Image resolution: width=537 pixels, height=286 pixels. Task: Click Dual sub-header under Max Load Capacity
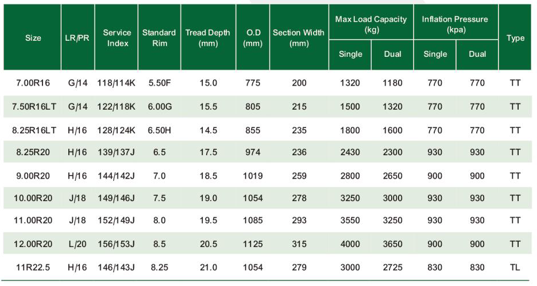(392, 54)
